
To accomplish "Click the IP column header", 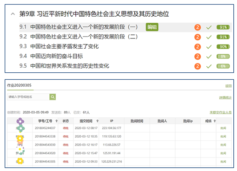I will coord(112,121).
